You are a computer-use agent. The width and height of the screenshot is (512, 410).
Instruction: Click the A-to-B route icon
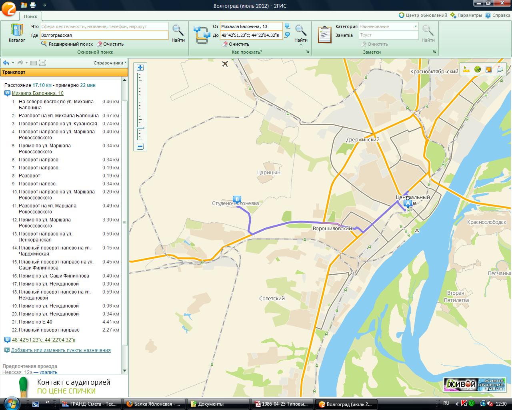coord(202,34)
